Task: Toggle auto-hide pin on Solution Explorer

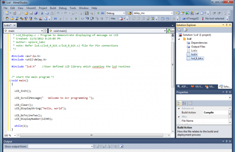Action: tap(226, 25)
